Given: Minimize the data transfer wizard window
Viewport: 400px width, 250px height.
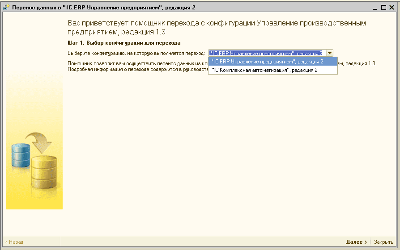Looking at the screenshot, I should pyautogui.click(x=375, y=8).
